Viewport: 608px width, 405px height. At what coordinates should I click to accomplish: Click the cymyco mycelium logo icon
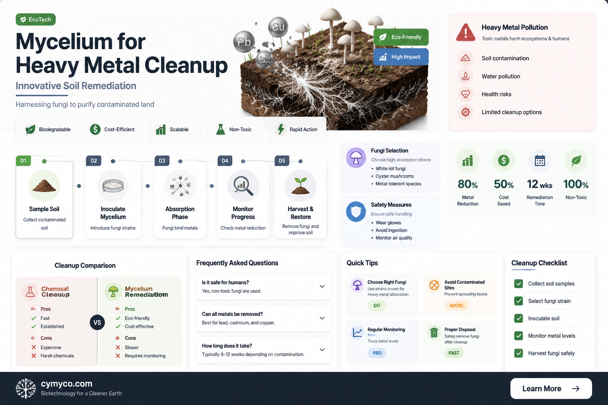coord(26,388)
